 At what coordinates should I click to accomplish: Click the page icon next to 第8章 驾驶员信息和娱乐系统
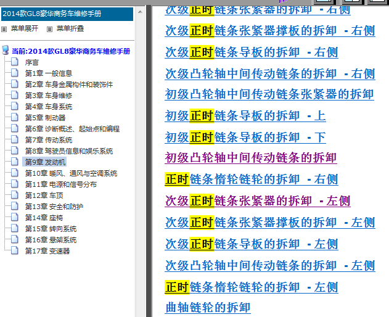15,150
